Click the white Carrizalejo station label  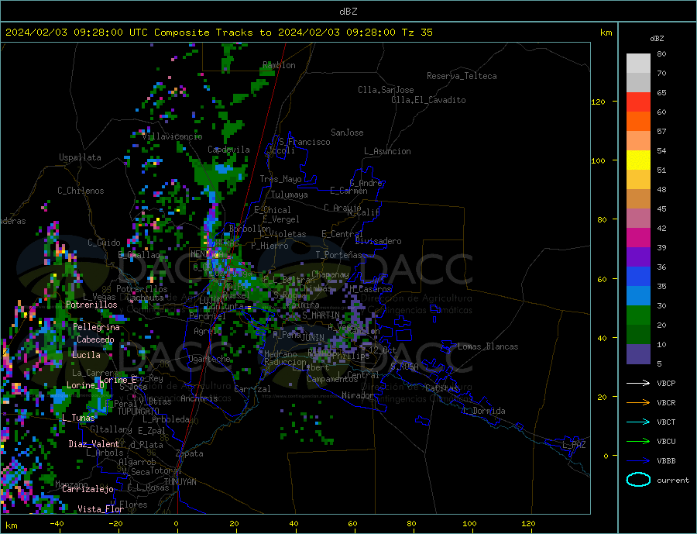(88, 490)
